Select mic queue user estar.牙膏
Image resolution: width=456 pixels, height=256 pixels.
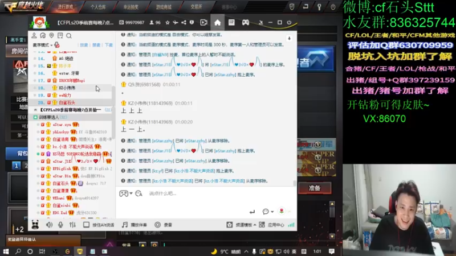(70, 73)
